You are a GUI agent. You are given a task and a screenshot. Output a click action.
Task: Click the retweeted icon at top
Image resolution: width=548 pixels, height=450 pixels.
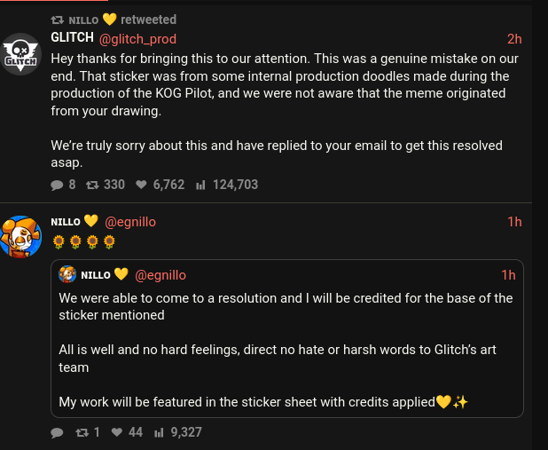point(57,20)
